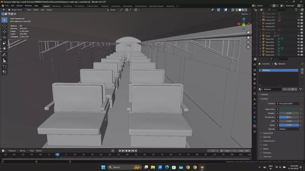Open the Modifiers wrench properties tab

point(254,104)
